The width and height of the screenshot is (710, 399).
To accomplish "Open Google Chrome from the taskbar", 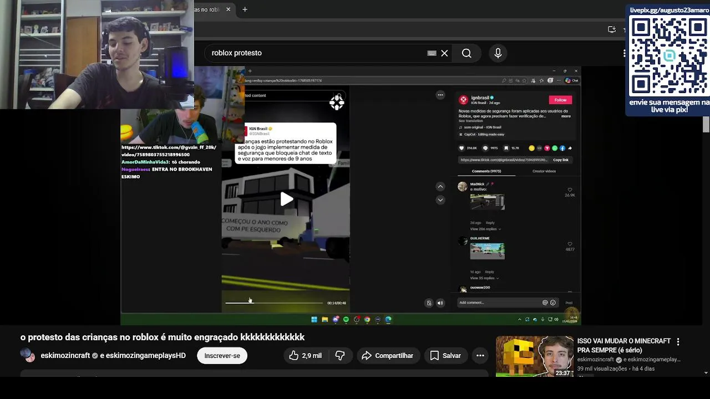I will click(x=367, y=320).
